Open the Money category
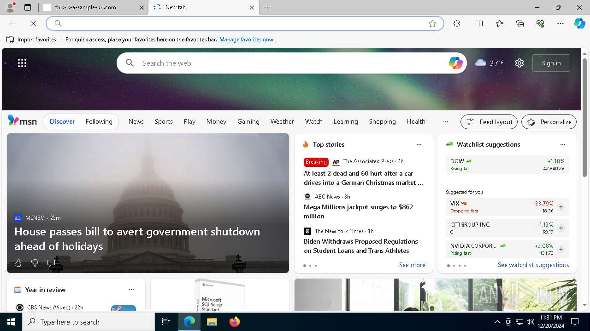 click(x=216, y=121)
